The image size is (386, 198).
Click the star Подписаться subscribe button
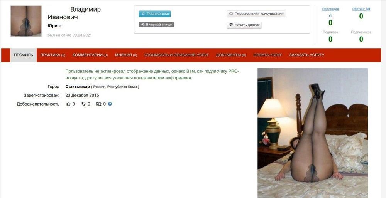click(155, 14)
